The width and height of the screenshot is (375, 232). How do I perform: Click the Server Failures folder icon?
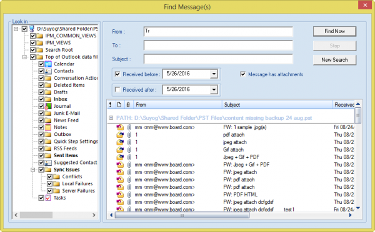[56, 191]
